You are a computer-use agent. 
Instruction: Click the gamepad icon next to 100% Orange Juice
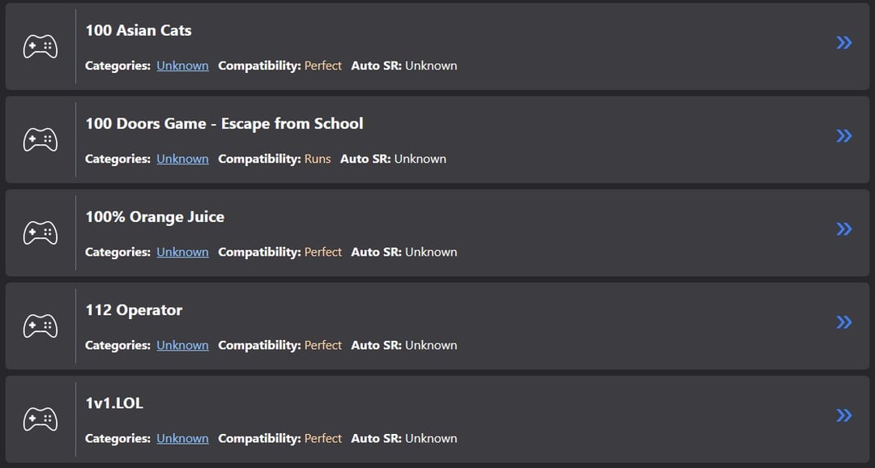point(40,232)
